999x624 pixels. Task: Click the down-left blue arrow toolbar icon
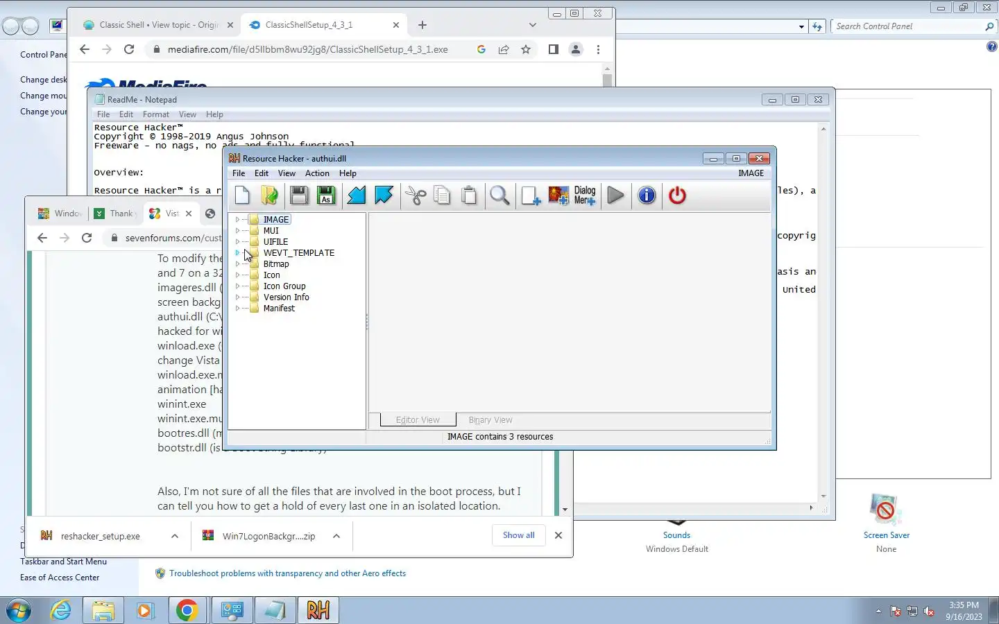click(357, 196)
